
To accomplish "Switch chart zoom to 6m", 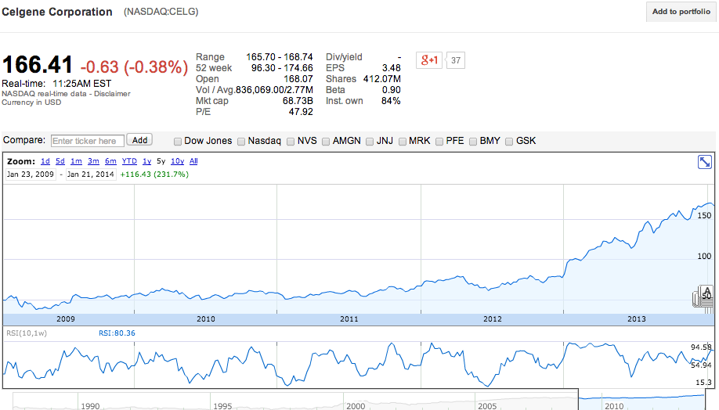I will [x=110, y=161].
